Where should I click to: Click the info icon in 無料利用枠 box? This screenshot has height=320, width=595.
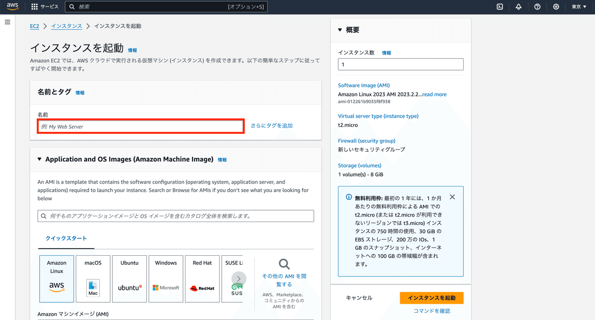click(349, 197)
